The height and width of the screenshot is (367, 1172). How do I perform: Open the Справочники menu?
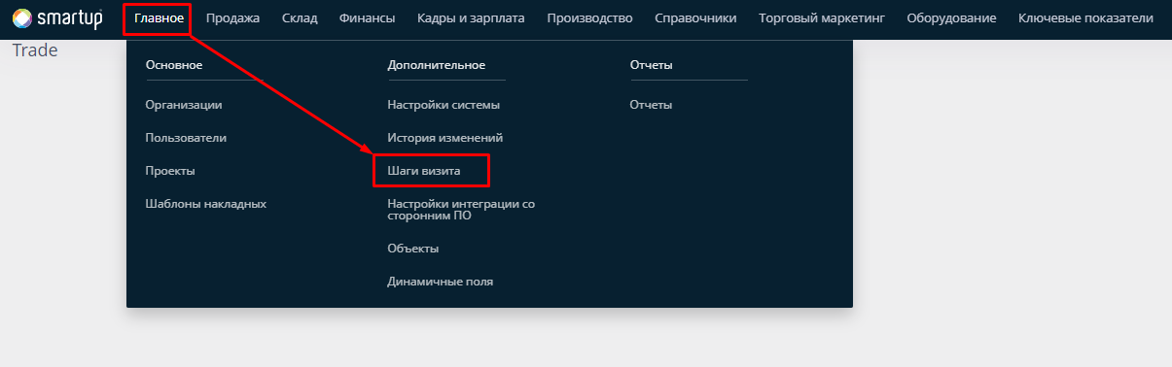coord(695,18)
